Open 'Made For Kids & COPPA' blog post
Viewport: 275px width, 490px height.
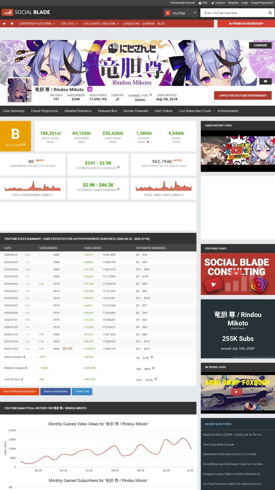click(233, 435)
